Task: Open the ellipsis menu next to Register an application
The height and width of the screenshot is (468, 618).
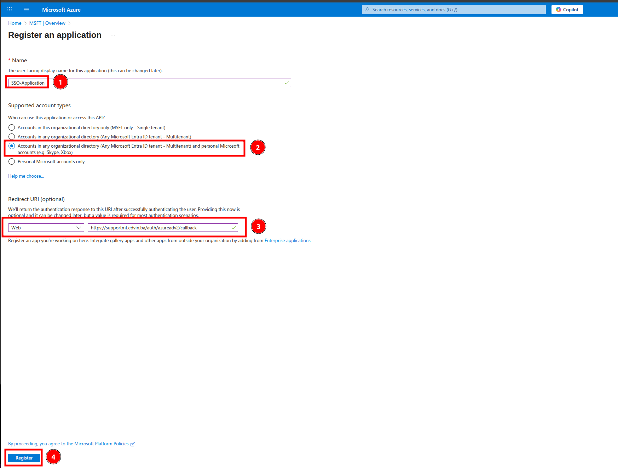Action: (x=113, y=35)
